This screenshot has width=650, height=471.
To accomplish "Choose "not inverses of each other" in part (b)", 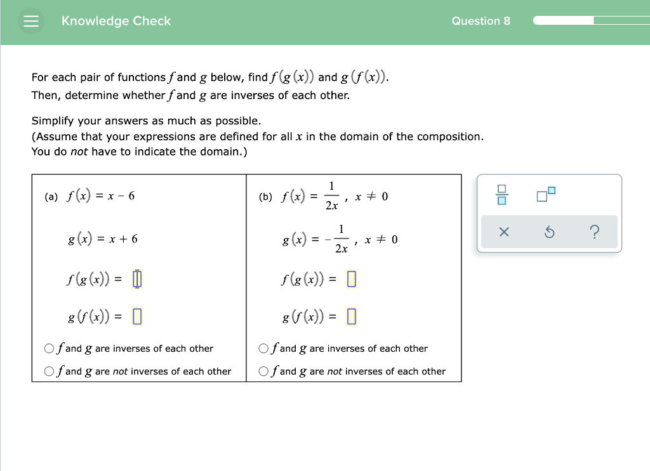I will coord(263,371).
